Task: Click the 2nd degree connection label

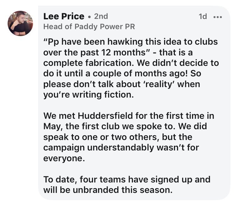Action: point(101,16)
